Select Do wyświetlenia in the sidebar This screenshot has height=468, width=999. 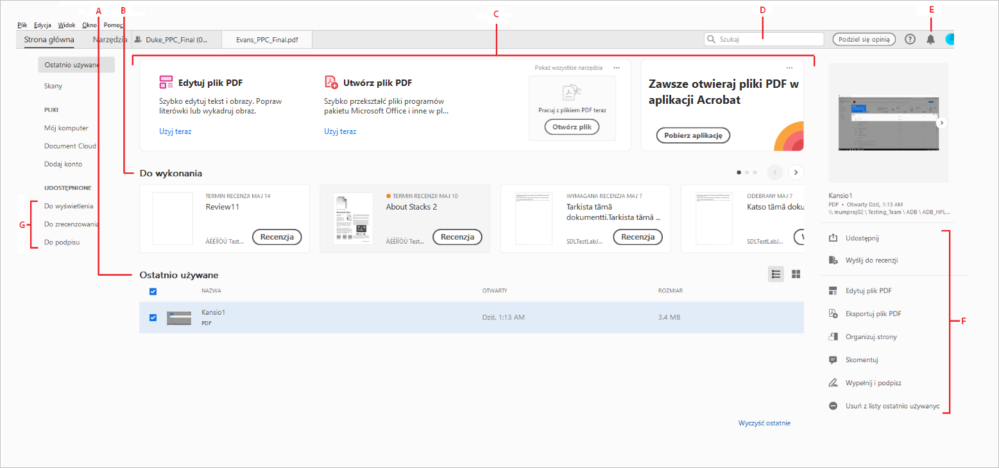tap(69, 206)
